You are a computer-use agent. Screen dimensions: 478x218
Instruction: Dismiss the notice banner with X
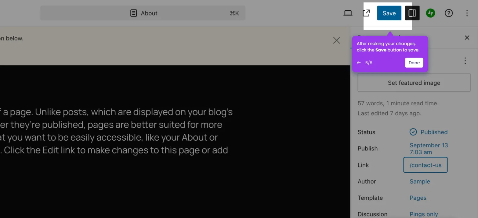[x=337, y=40]
